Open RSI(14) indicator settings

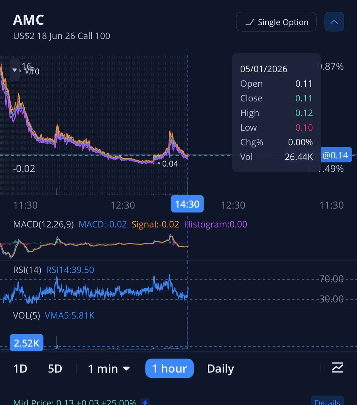pos(27,270)
